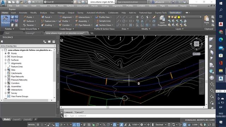Viewport: 226px width, 127px height.
Task: Select the Hatch tool in Draw panel
Action: [x=130, y=25]
